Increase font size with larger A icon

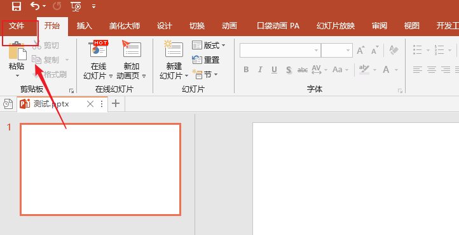(x=361, y=51)
